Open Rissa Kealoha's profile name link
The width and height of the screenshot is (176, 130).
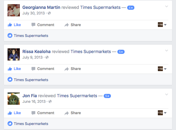(x=37, y=52)
